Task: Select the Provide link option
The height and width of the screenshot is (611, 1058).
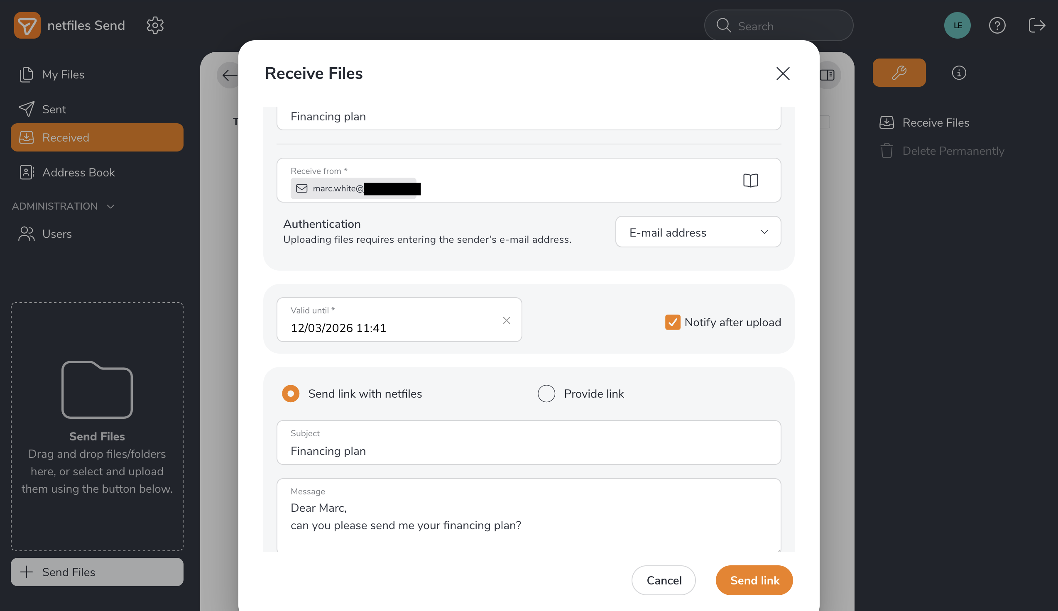Action: (x=546, y=393)
